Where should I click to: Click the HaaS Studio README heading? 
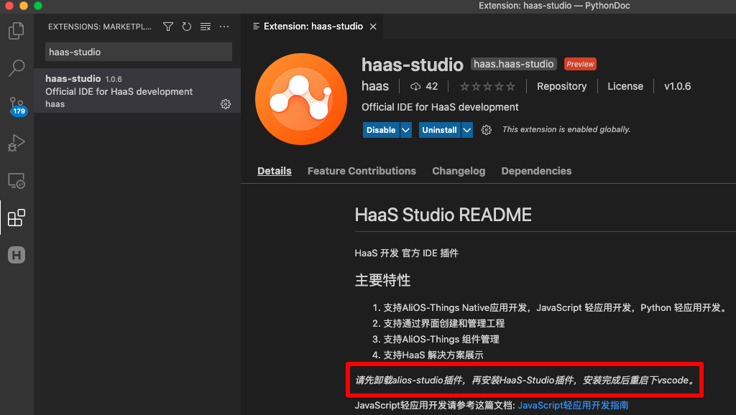coord(443,215)
